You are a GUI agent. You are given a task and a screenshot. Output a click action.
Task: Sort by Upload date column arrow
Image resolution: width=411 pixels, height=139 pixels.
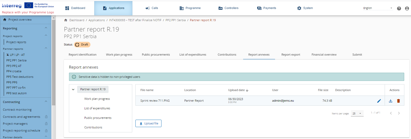pyautogui.click(x=247, y=90)
